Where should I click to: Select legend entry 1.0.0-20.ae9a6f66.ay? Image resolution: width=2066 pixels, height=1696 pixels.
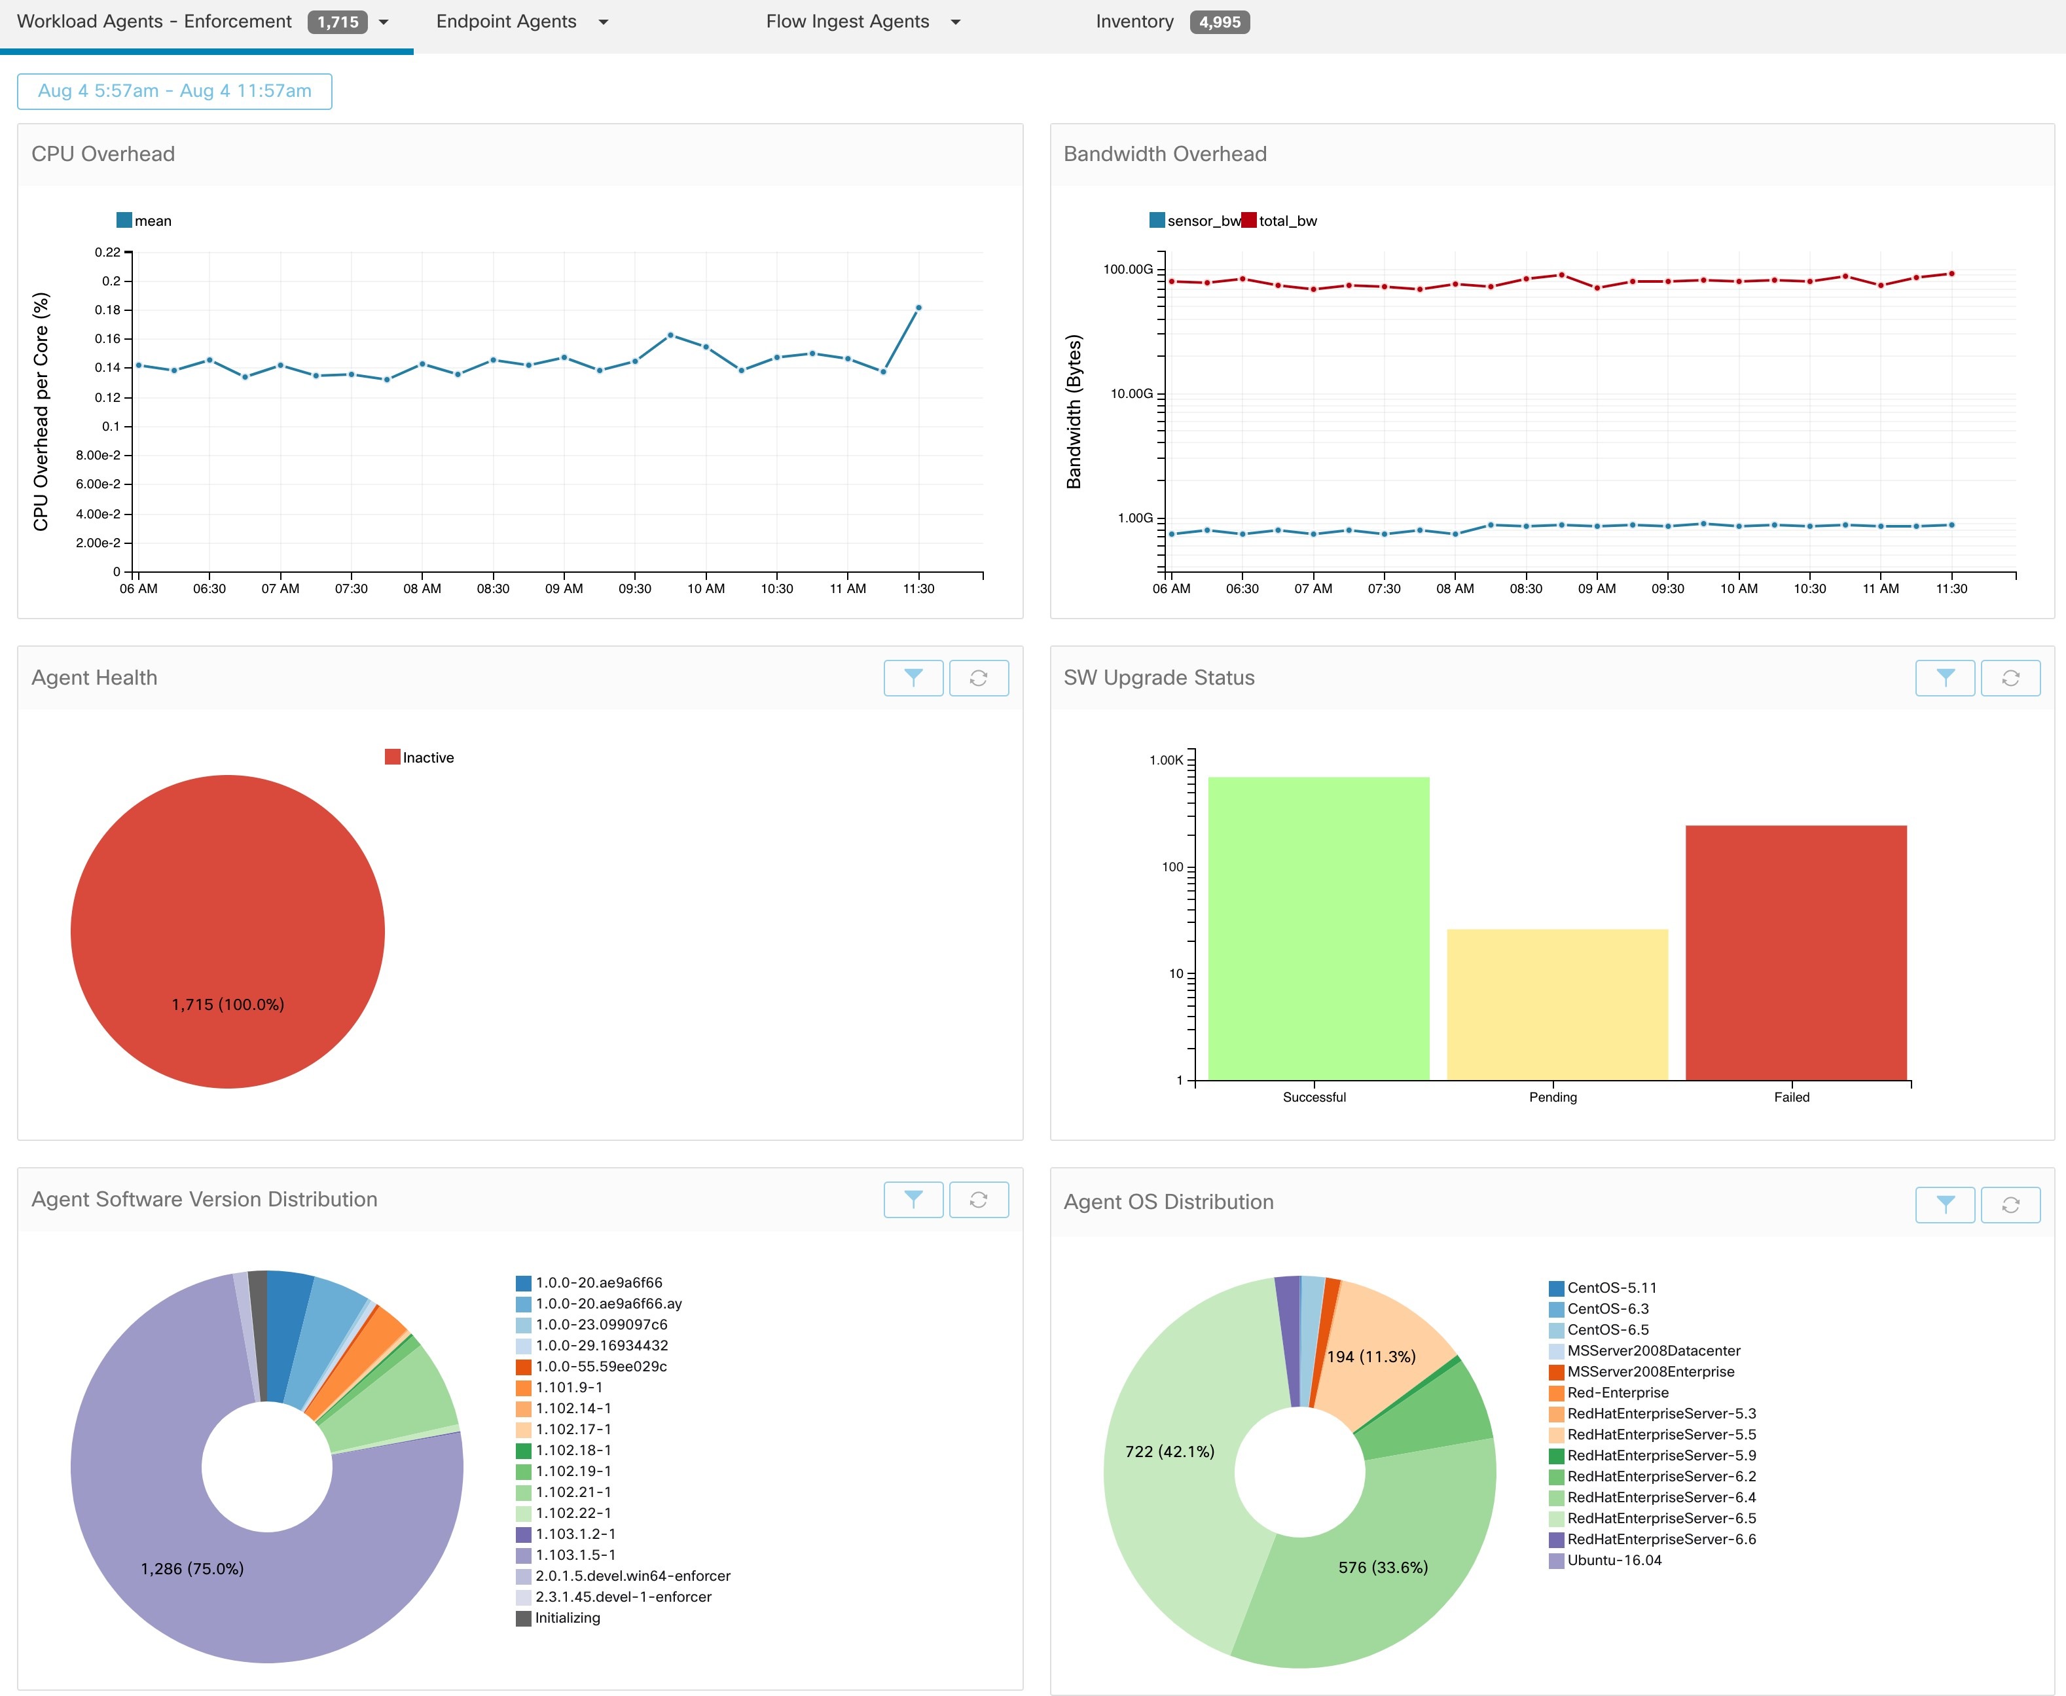[x=599, y=1303]
